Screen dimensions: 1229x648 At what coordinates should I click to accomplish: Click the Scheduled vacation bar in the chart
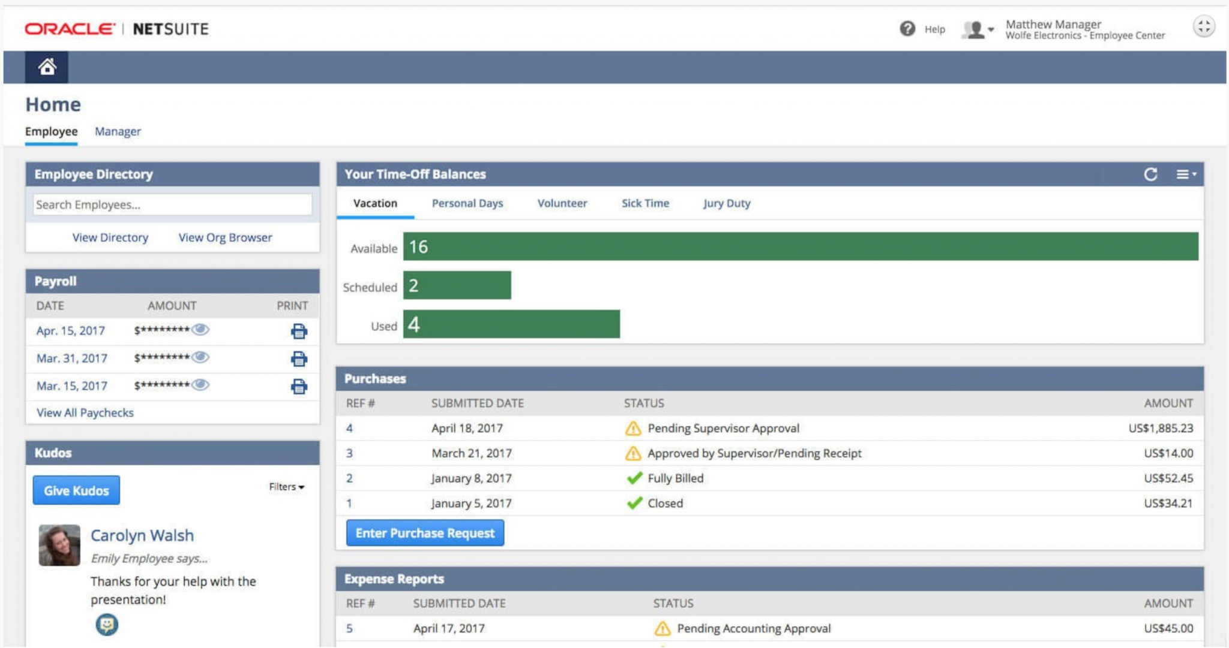tap(457, 287)
